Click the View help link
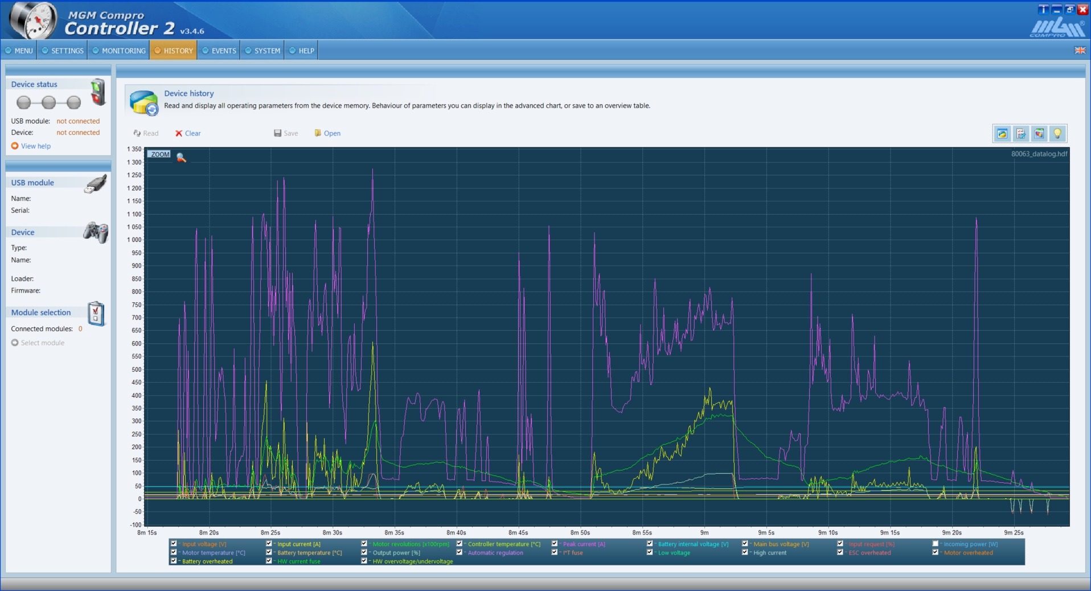 pyautogui.click(x=35, y=146)
